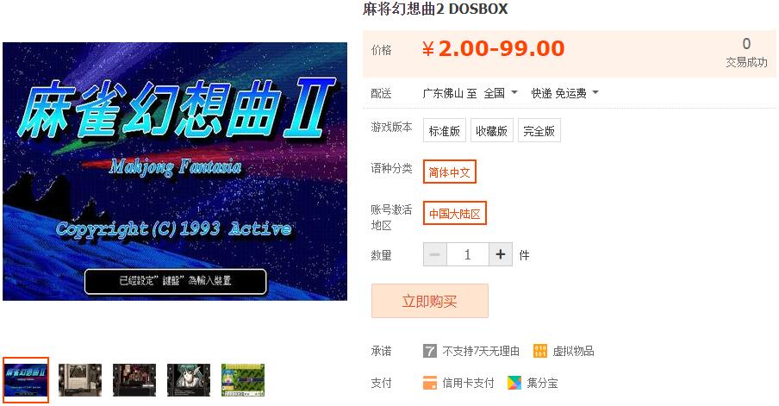Expand the 快递 免运费 shipping dropdown
Image resolution: width=779 pixels, height=406 pixels.
click(x=565, y=93)
